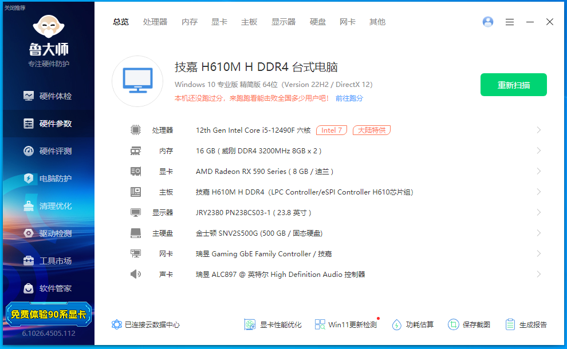Click the go to benchmark link (前往跑分)
The height and width of the screenshot is (349, 567).
click(x=349, y=98)
